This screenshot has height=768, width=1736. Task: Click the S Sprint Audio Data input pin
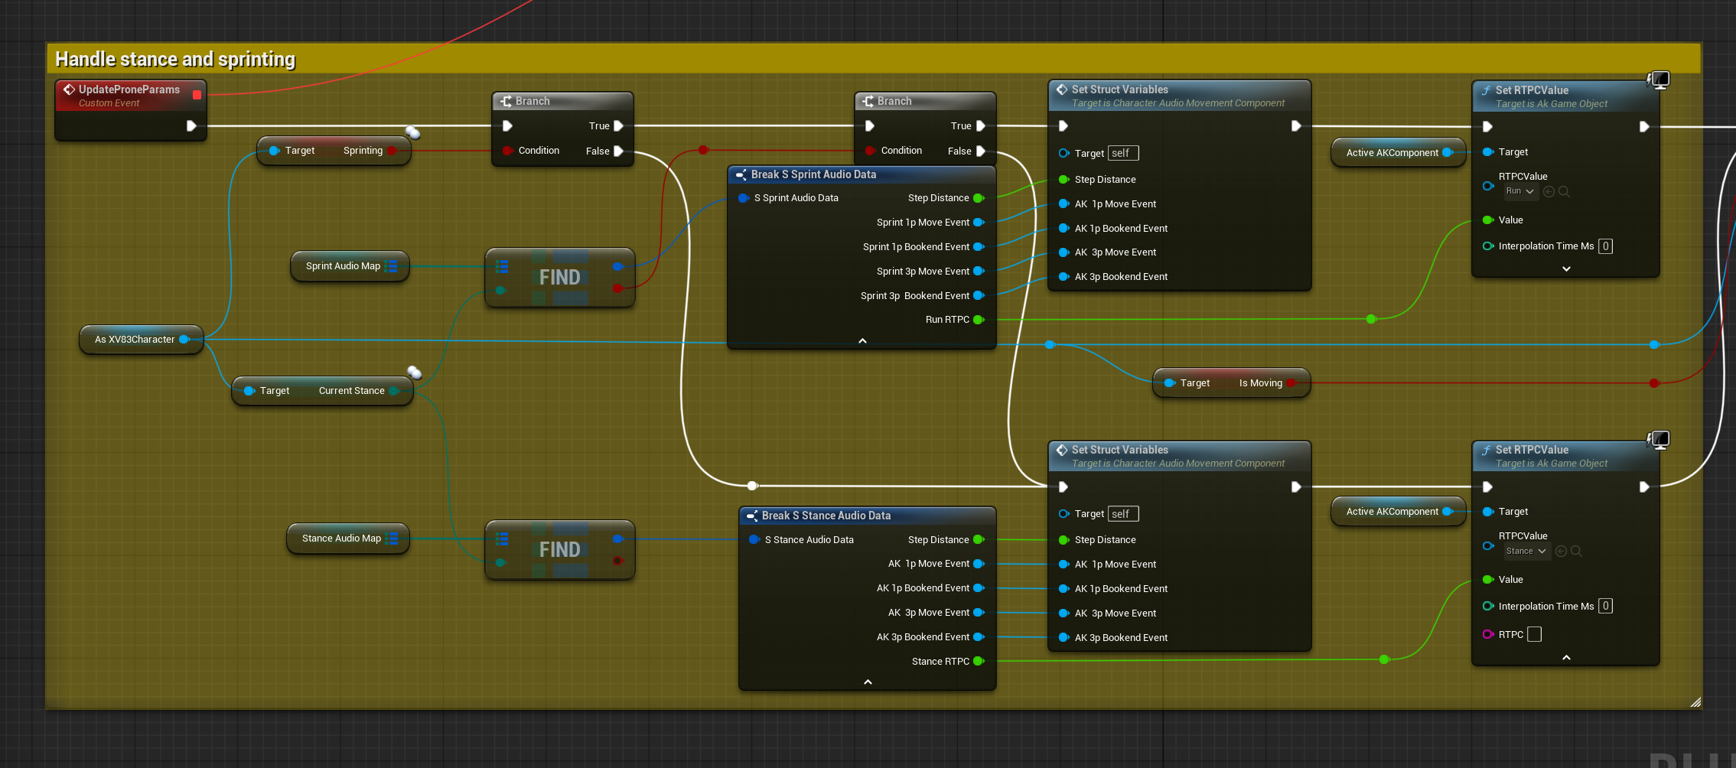point(743,198)
